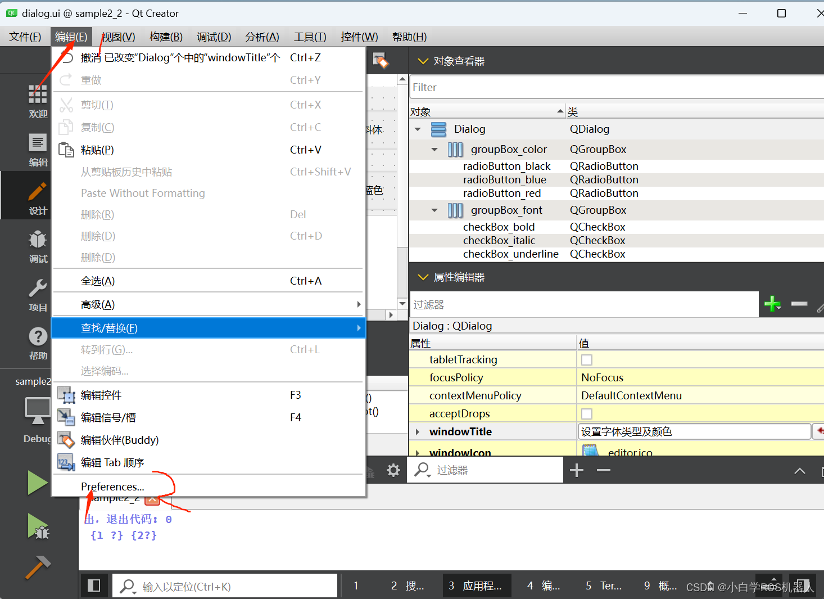Image resolution: width=824 pixels, height=599 pixels.
Task: Open the 高级(A) submenu
Action: (209, 304)
